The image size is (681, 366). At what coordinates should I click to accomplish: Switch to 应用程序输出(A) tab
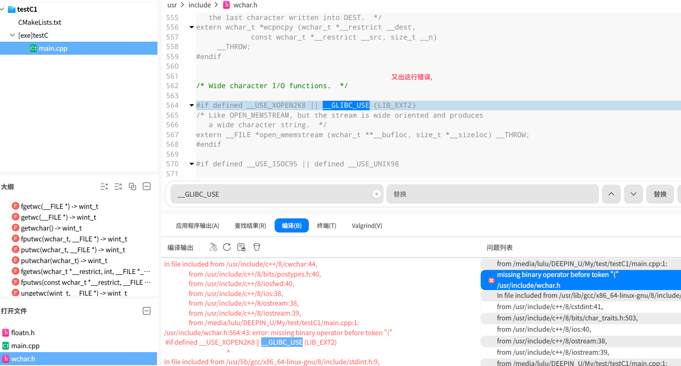coord(197,226)
